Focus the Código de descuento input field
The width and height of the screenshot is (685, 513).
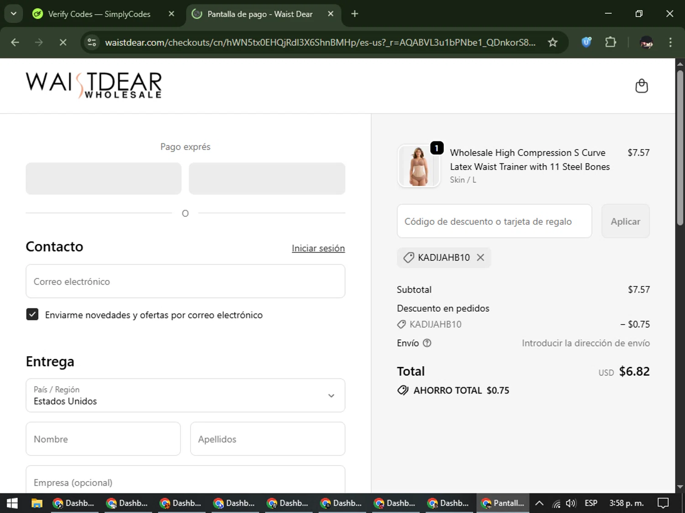pyautogui.click(x=494, y=221)
